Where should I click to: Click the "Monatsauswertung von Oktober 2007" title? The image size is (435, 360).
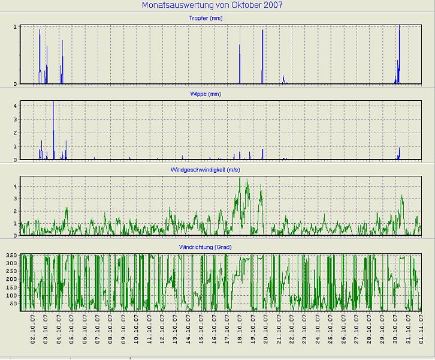[213, 5]
